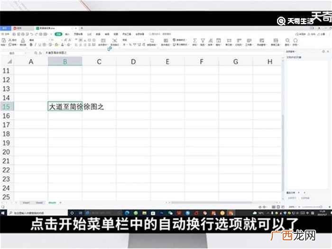Screen dimensions: 332x249
Task: Click the Save icon in quick toolbar
Action: (14, 34)
